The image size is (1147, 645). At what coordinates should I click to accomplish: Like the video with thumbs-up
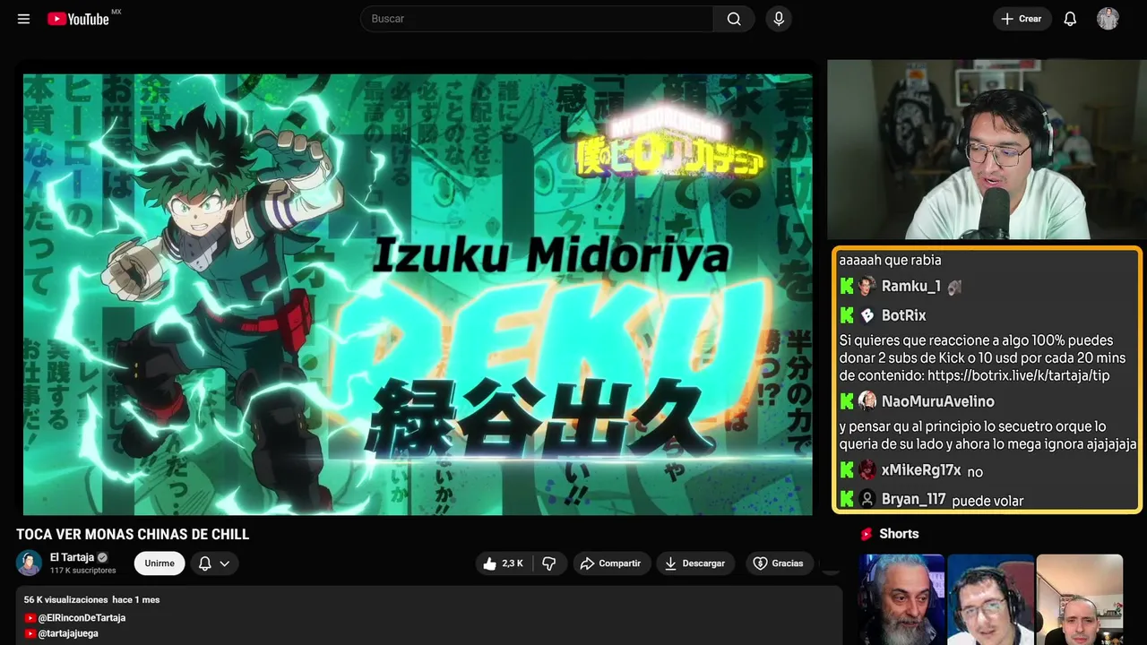tap(489, 563)
